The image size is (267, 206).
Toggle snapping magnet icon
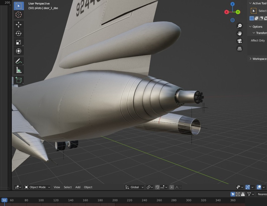pyautogui.click(x=157, y=187)
